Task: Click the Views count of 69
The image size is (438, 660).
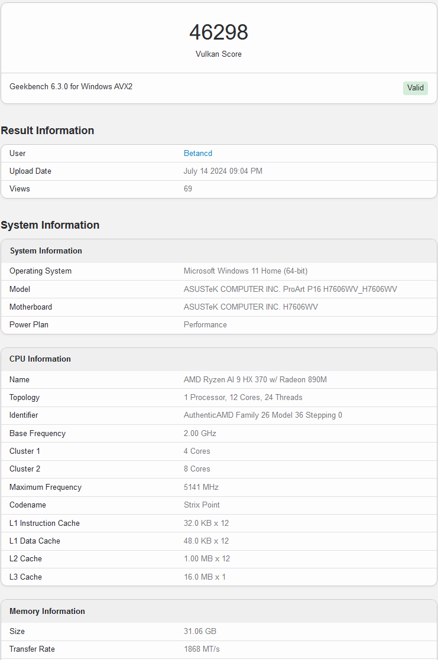Action: [187, 188]
